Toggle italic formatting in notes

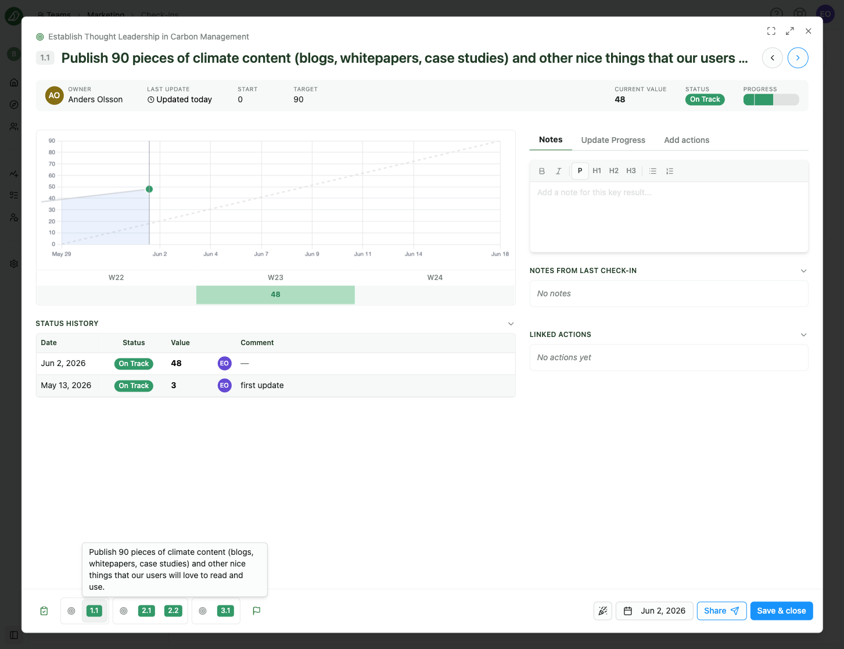(559, 171)
